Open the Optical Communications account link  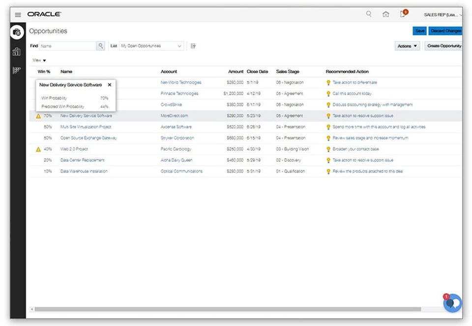coord(181,171)
